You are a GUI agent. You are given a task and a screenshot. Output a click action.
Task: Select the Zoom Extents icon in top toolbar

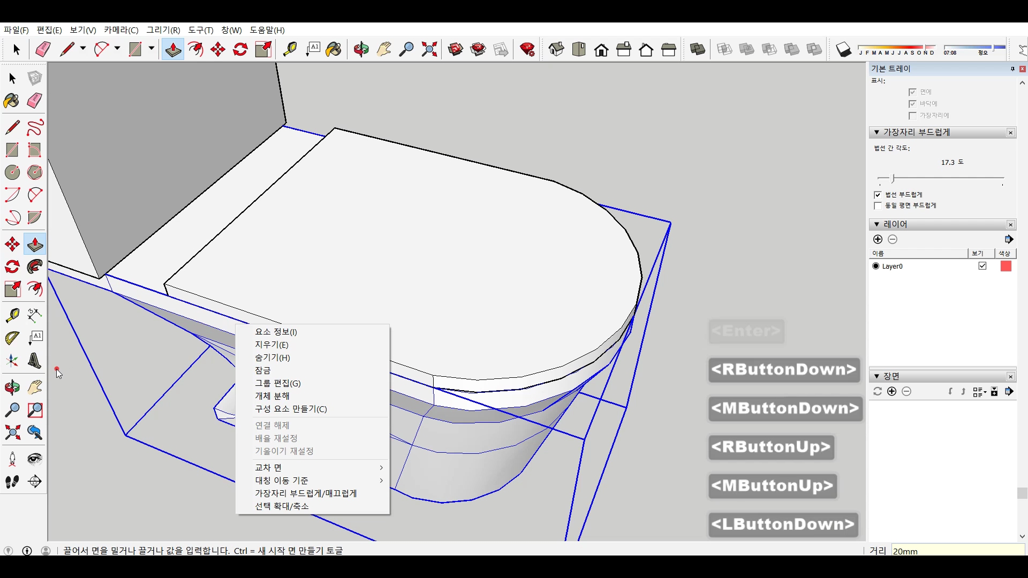click(429, 50)
